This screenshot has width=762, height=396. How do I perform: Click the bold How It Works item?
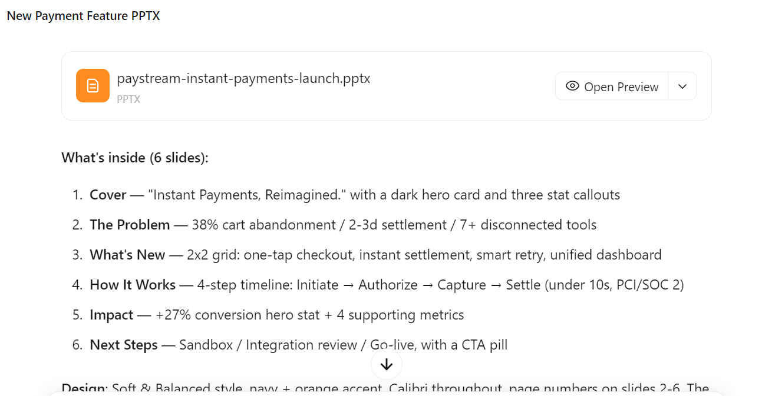(x=133, y=285)
